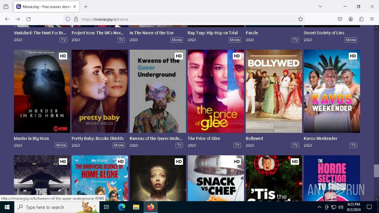Click the Firefox taskbar icon
Image resolution: width=379 pixels, height=213 pixels.
(x=151, y=207)
